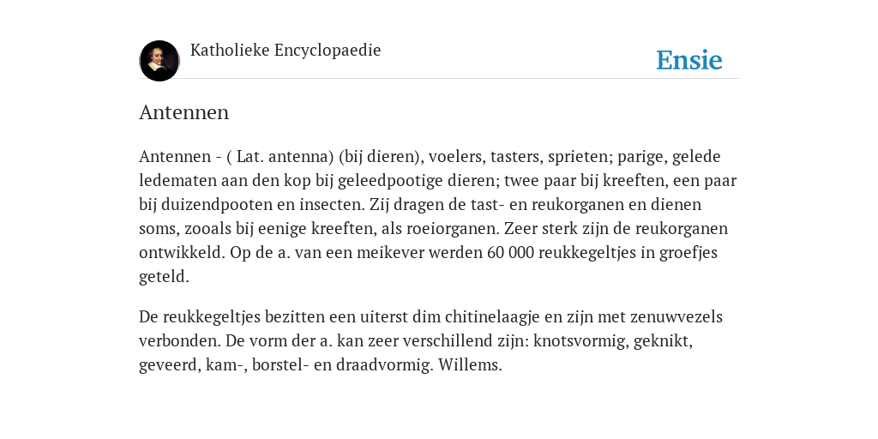Open the Ensie logo link
The height and width of the screenshot is (439, 878).
tap(689, 60)
